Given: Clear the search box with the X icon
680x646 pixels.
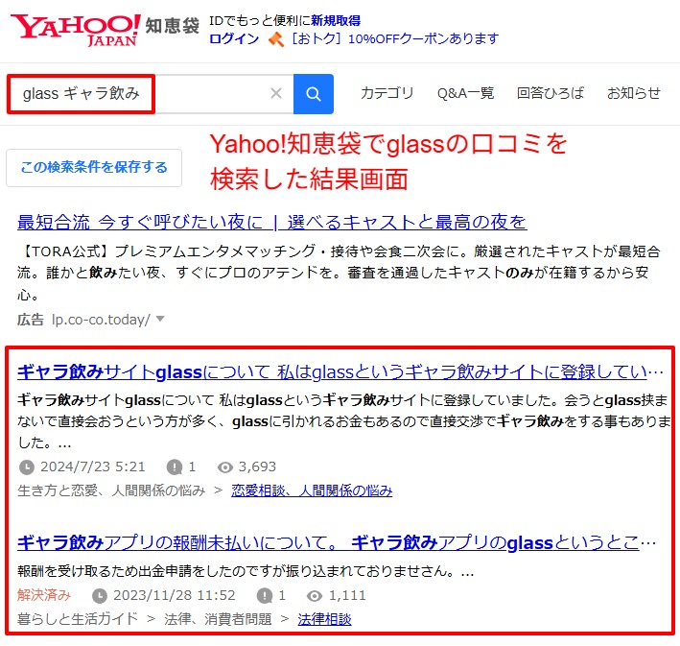Looking at the screenshot, I should (x=276, y=93).
